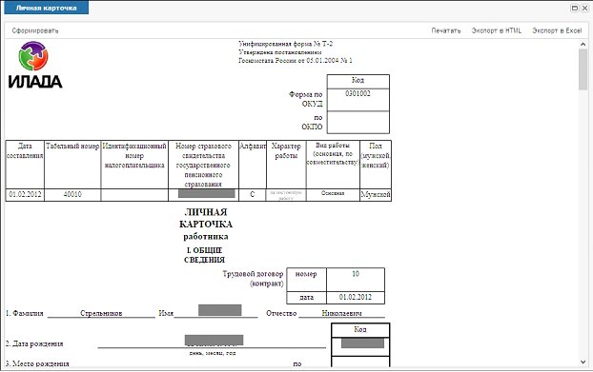593x372 pixels.
Task: Click the scrollbar up arrow
Action: (583, 44)
